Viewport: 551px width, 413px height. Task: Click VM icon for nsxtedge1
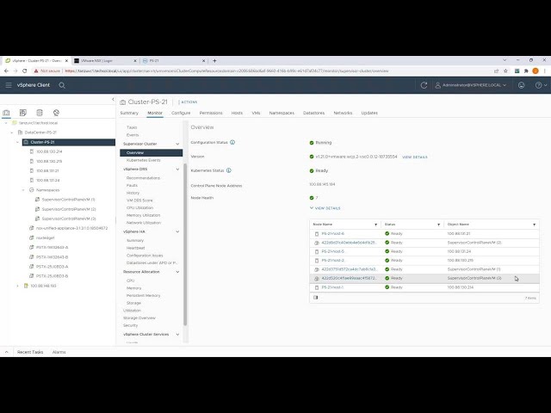tap(32, 237)
